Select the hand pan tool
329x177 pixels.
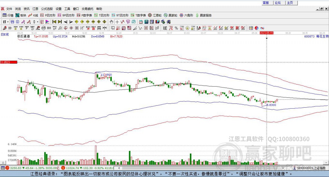pyautogui.click(x=111, y=22)
